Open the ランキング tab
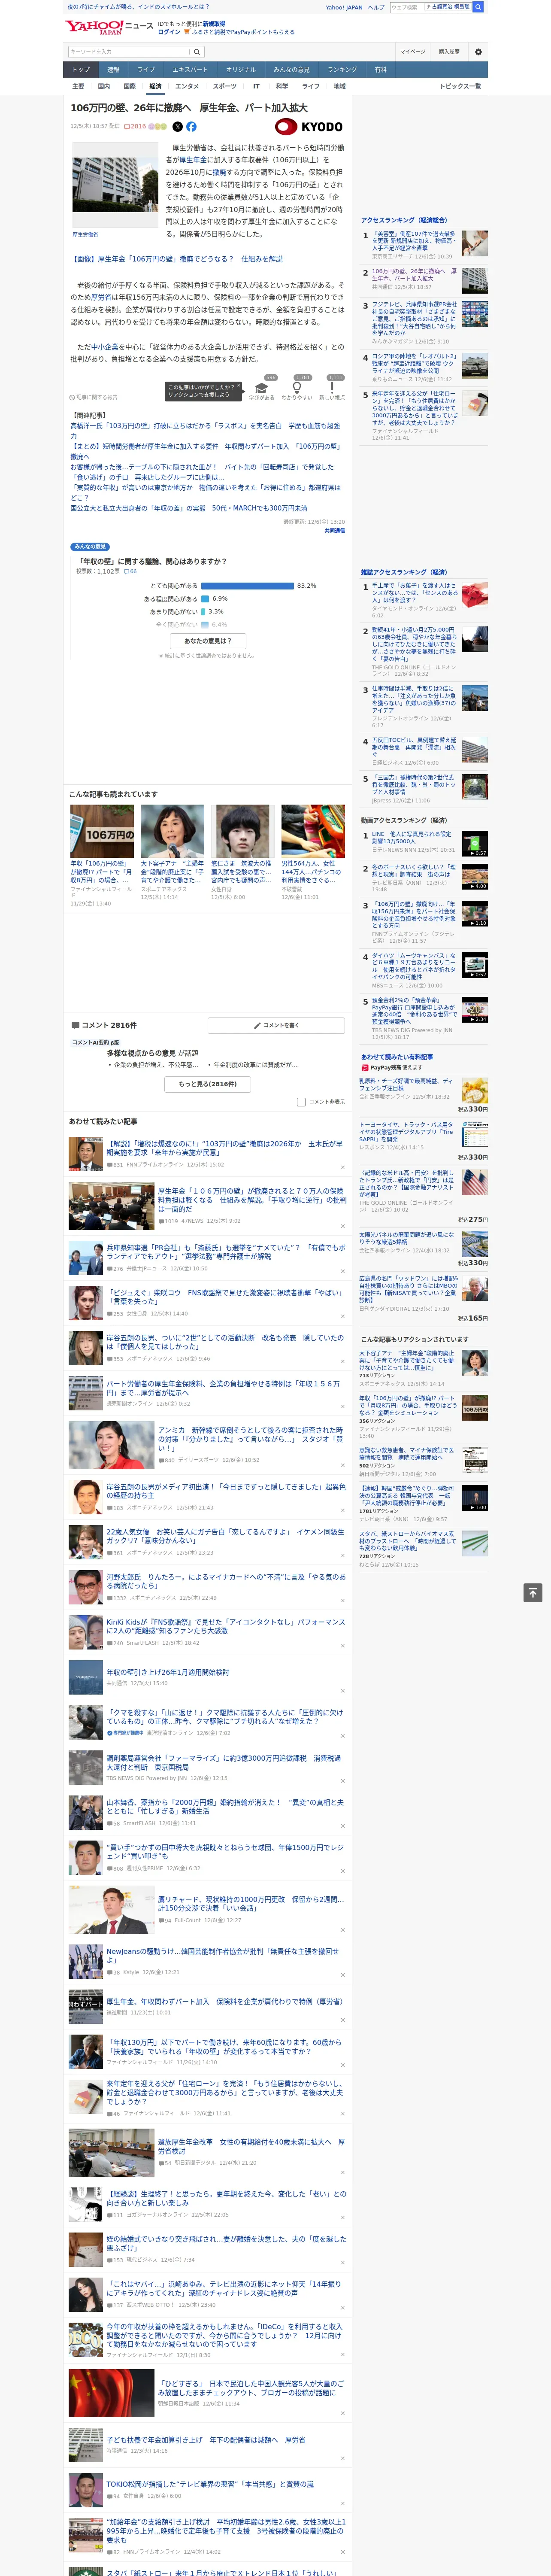Image resolution: width=551 pixels, height=2576 pixels. [x=342, y=69]
